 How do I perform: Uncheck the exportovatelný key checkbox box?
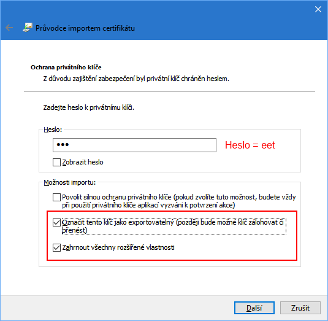click(56, 222)
